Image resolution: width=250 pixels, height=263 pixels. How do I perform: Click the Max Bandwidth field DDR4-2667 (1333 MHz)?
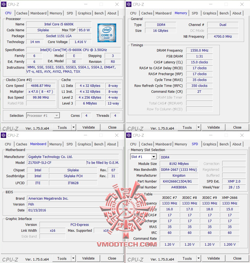pos(179,169)
